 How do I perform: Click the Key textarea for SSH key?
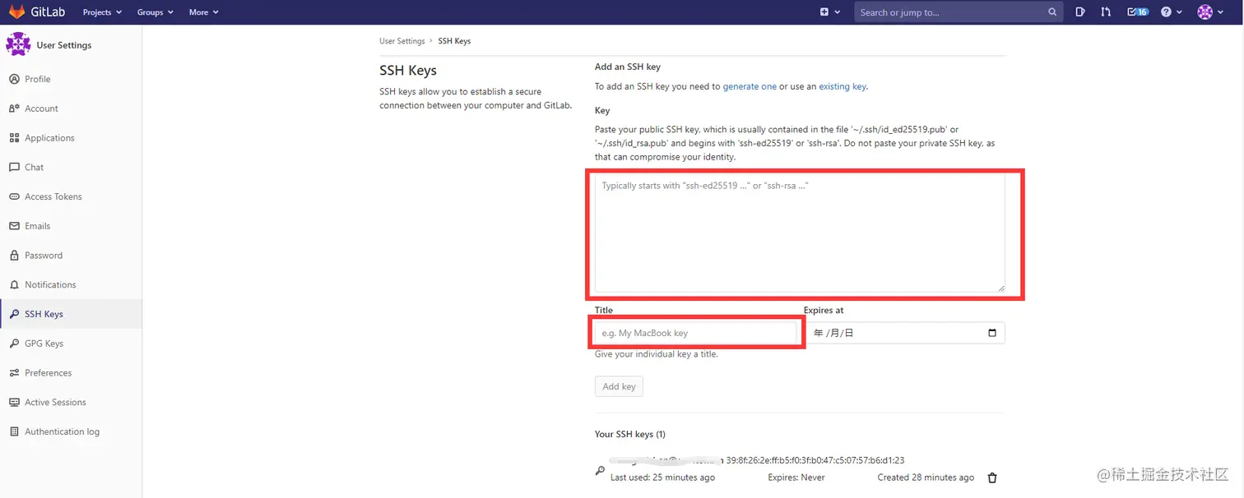coord(800,233)
